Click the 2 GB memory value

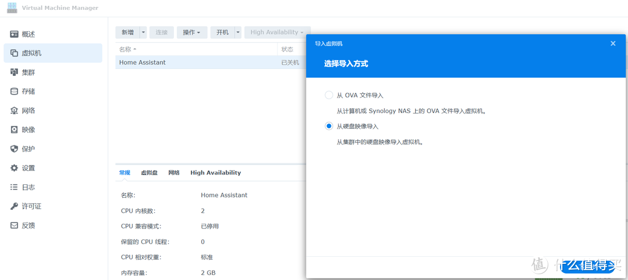click(x=208, y=273)
